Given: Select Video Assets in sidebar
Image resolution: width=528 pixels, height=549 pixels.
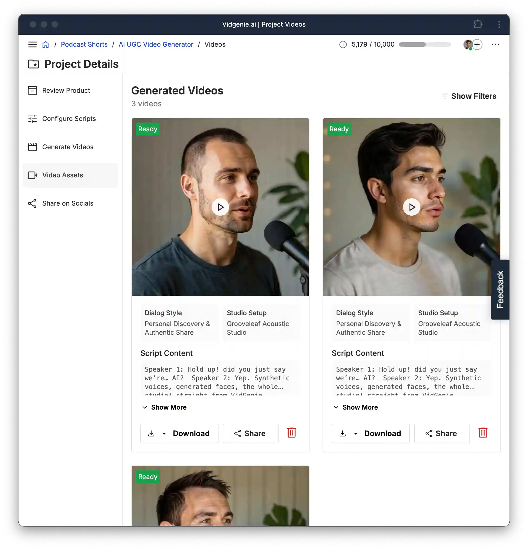Looking at the screenshot, I should tap(70, 175).
